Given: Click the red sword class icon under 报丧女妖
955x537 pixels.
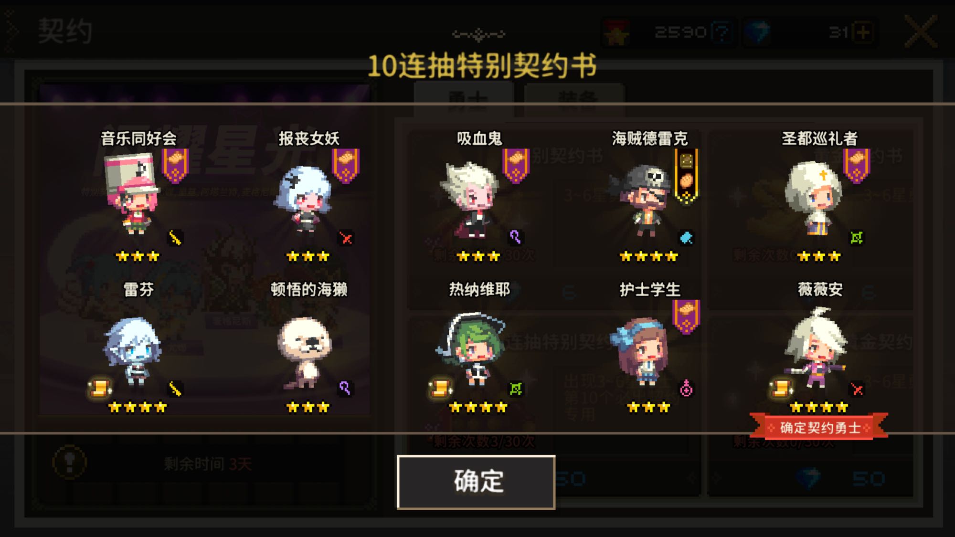Looking at the screenshot, I should point(346,238).
